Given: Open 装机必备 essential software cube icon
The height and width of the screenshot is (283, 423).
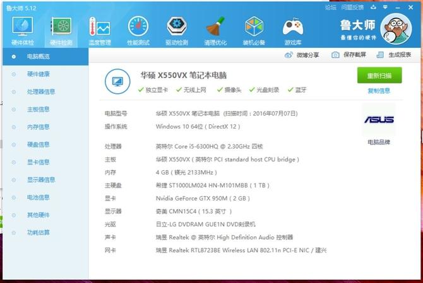Looking at the screenshot, I should pos(254,31).
